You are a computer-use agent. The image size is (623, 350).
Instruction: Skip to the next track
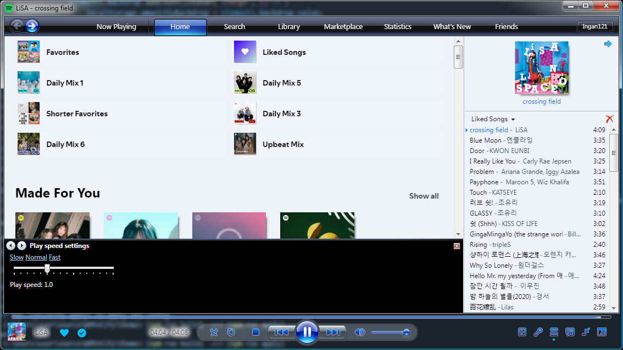click(333, 332)
